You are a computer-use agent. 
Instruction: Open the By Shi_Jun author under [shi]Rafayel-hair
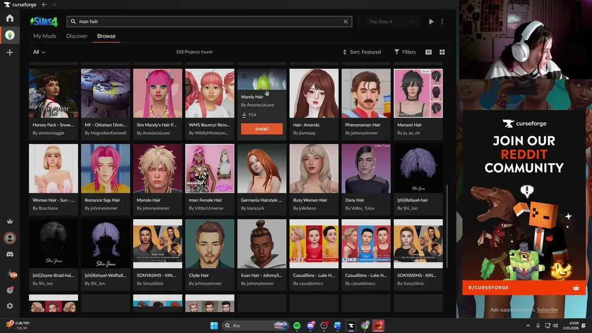pyautogui.click(x=407, y=208)
